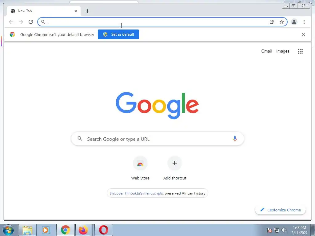
Task: Open Gmail link
Action: tap(266, 51)
